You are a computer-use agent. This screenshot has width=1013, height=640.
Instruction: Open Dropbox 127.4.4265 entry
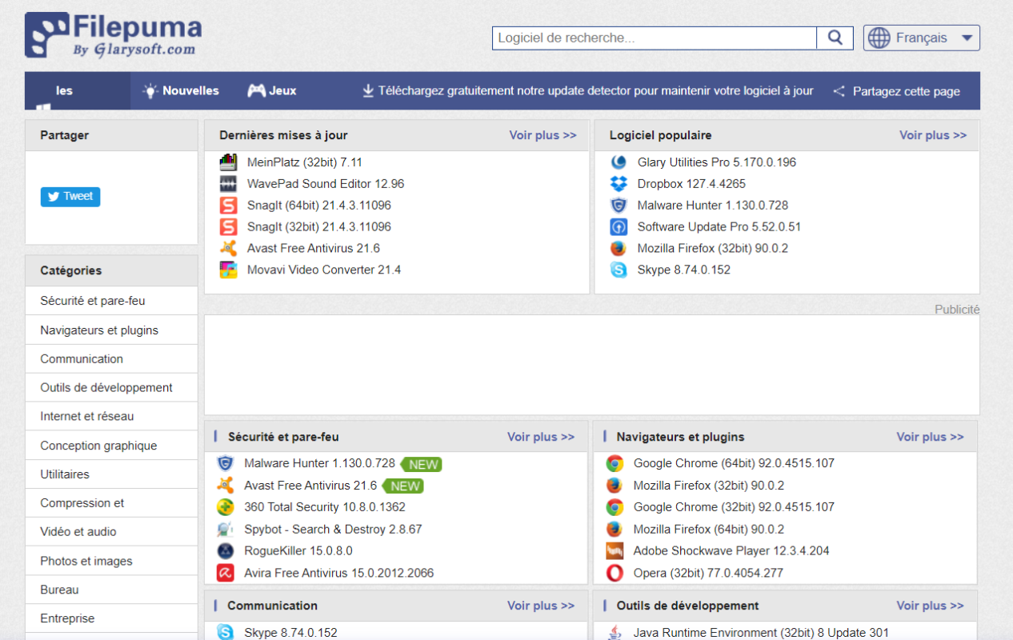tap(691, 184)
